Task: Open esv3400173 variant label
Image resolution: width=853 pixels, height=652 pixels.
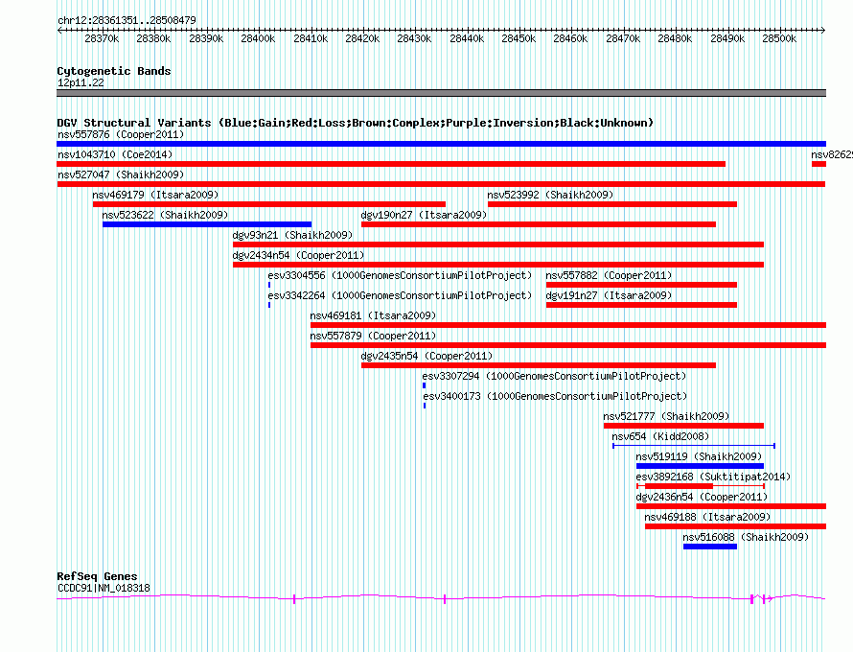Action: tap(555, 396)
